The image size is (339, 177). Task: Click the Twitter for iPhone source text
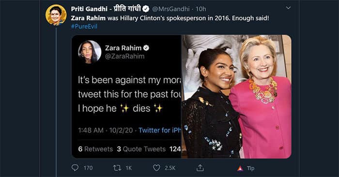click(x=160, y=130)
